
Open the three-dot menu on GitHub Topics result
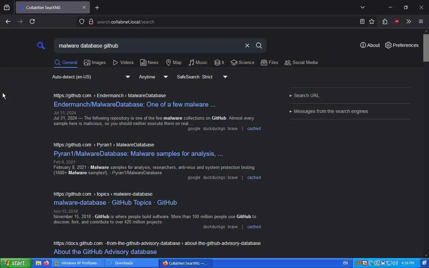242,227
